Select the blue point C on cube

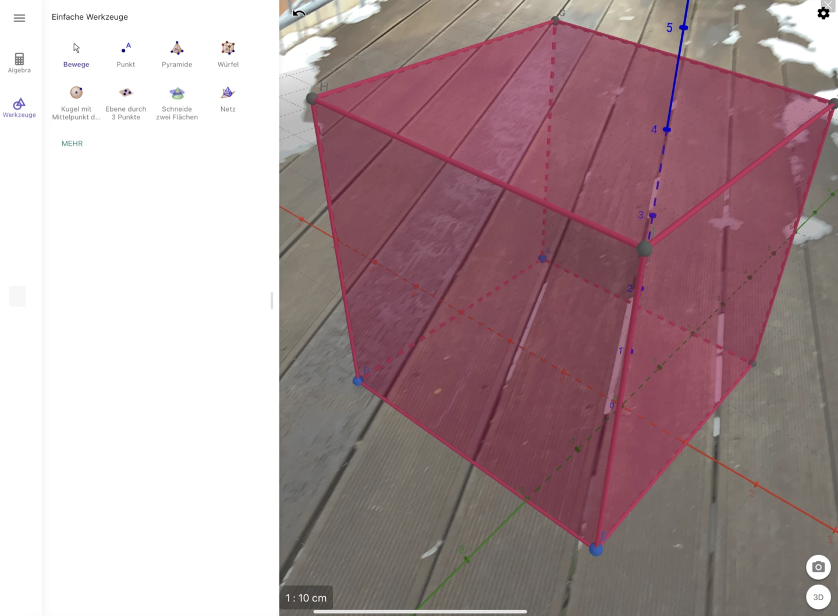coord(595,549)
